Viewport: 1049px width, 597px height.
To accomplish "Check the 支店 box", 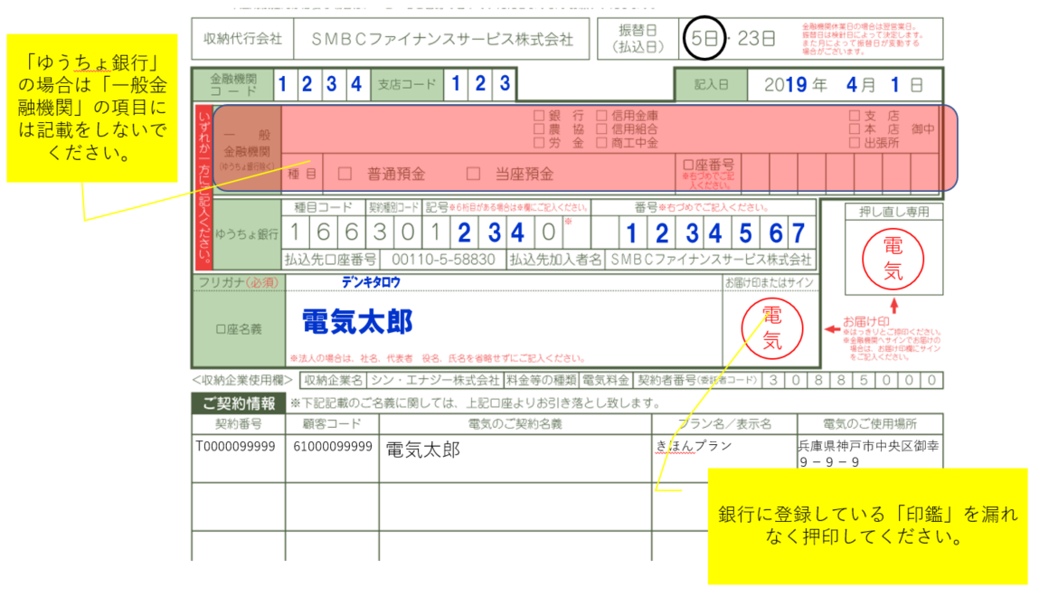I will pos(855,116).
